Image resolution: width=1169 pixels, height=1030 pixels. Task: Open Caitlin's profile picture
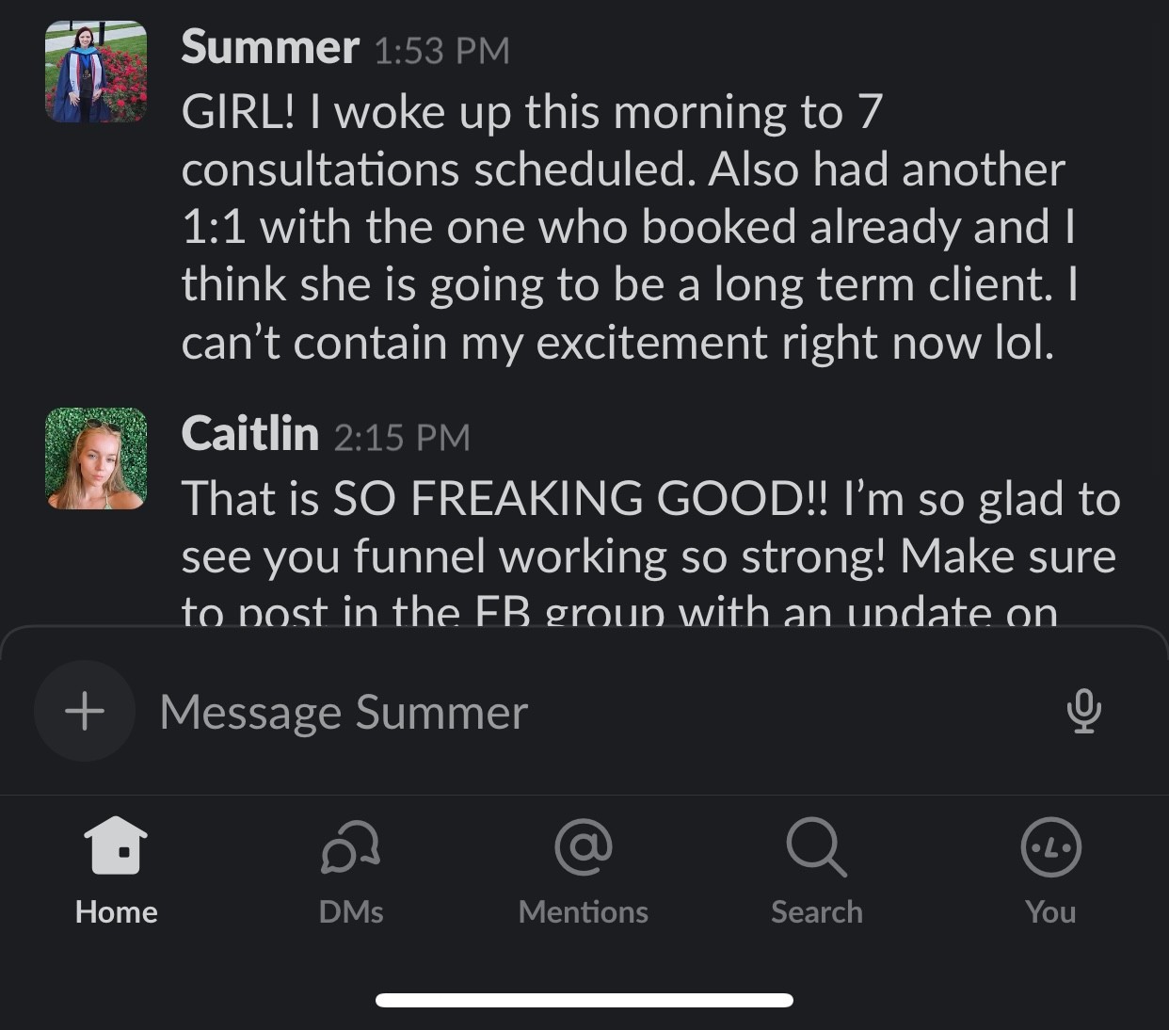96,459
